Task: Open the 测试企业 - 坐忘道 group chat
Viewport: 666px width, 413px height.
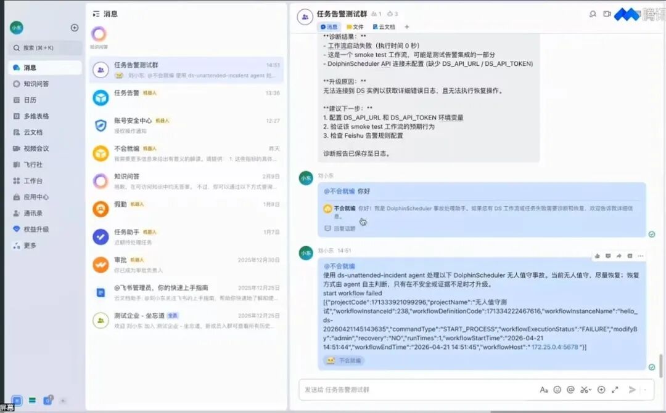Action: [186, 320]
